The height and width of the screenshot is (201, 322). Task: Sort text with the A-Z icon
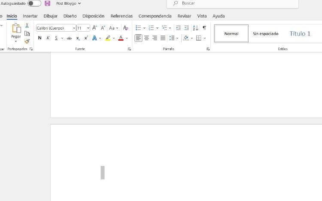(195, 28)
